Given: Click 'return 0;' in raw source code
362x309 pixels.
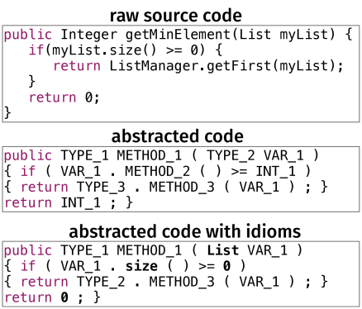Looking at the screenshot, I should [64, 97].
